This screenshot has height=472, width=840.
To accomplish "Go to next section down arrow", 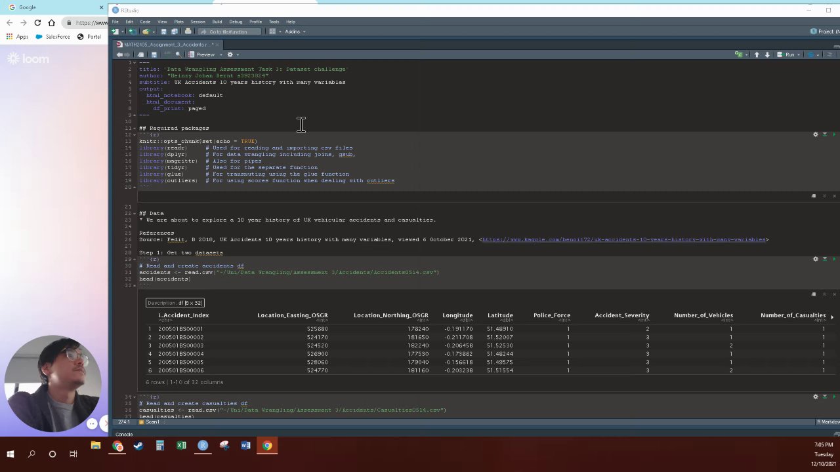I will click(767, 54).
